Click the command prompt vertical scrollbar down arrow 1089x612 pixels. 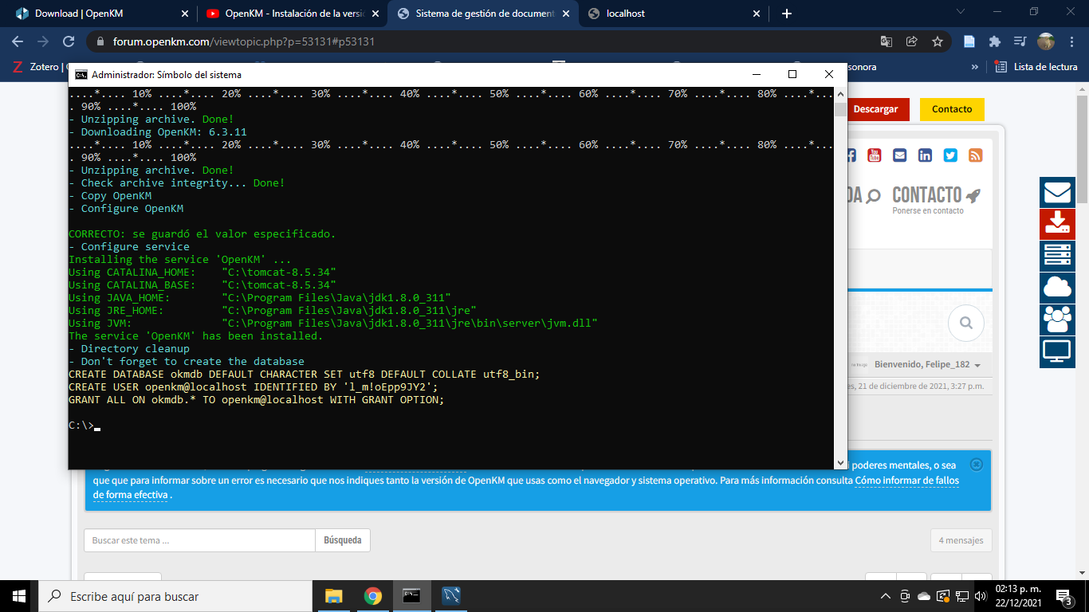click(840, 462)
